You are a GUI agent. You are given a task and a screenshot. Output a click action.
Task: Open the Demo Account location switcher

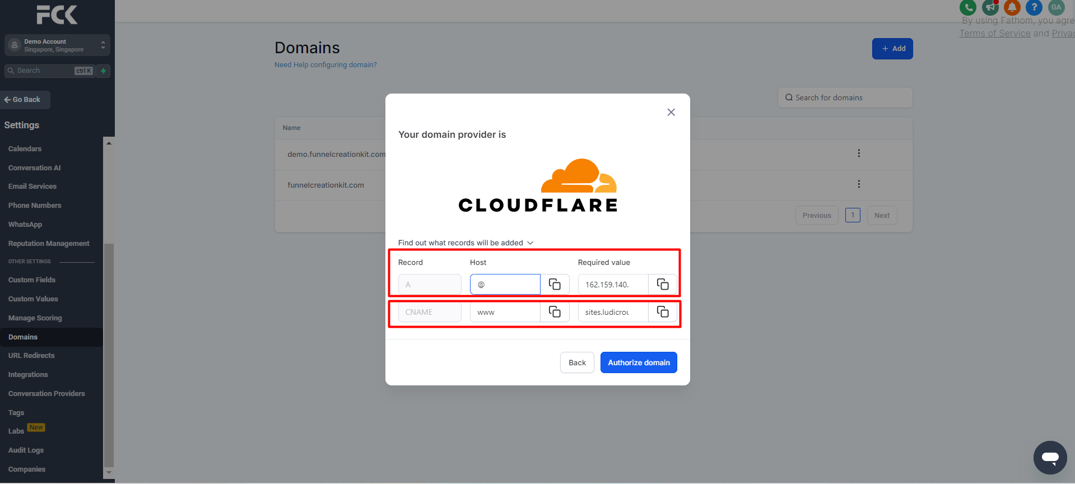pos(57,45)
